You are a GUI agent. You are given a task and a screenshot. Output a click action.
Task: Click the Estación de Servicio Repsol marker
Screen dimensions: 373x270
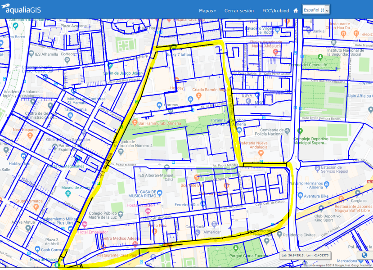(x=317, y=169)
